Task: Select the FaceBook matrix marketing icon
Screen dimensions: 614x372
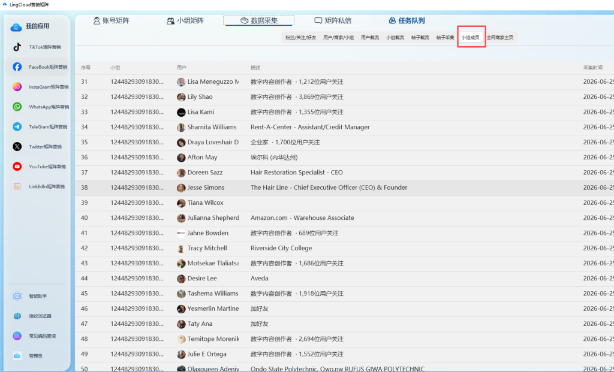Action: tap(17, 67)
